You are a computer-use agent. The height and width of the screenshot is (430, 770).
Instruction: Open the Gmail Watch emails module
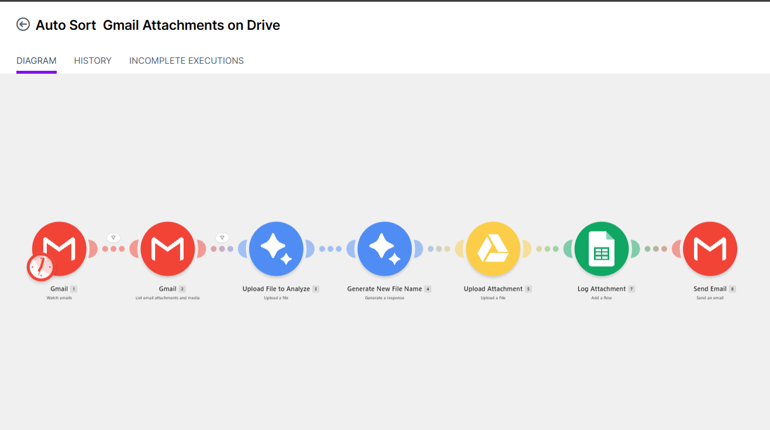59,249
